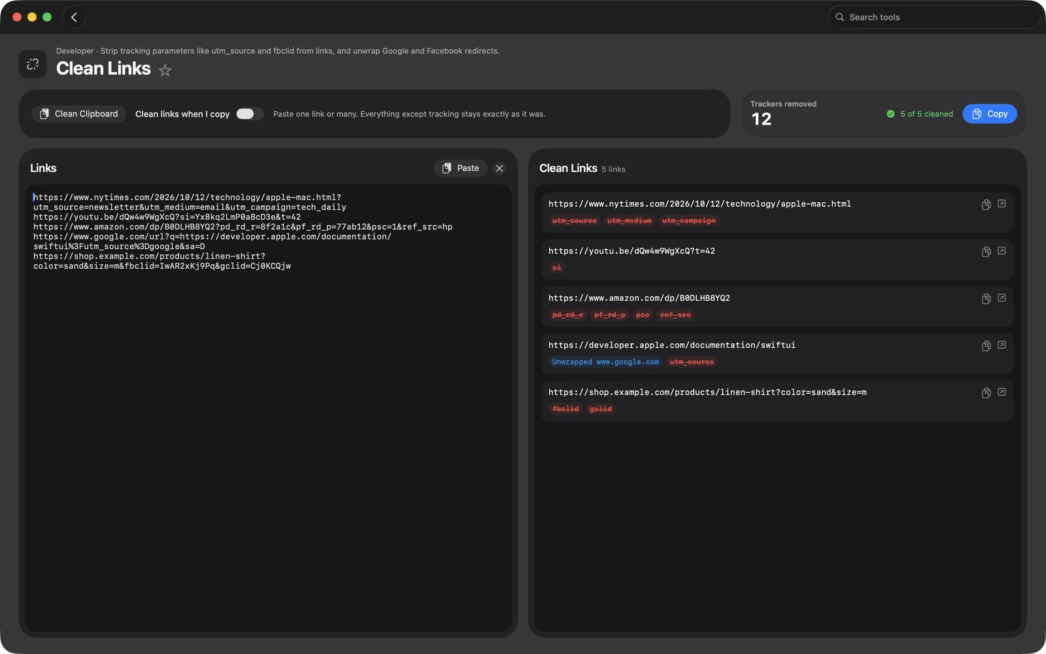1046x654 pixels.
Task: Click the 5 of 5 cleaned status
Action: coord(919,114)
